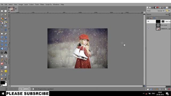Screen dimensions: 171x96
Task: Select the radial layer mask thumbnail
Action: point(163,21)
